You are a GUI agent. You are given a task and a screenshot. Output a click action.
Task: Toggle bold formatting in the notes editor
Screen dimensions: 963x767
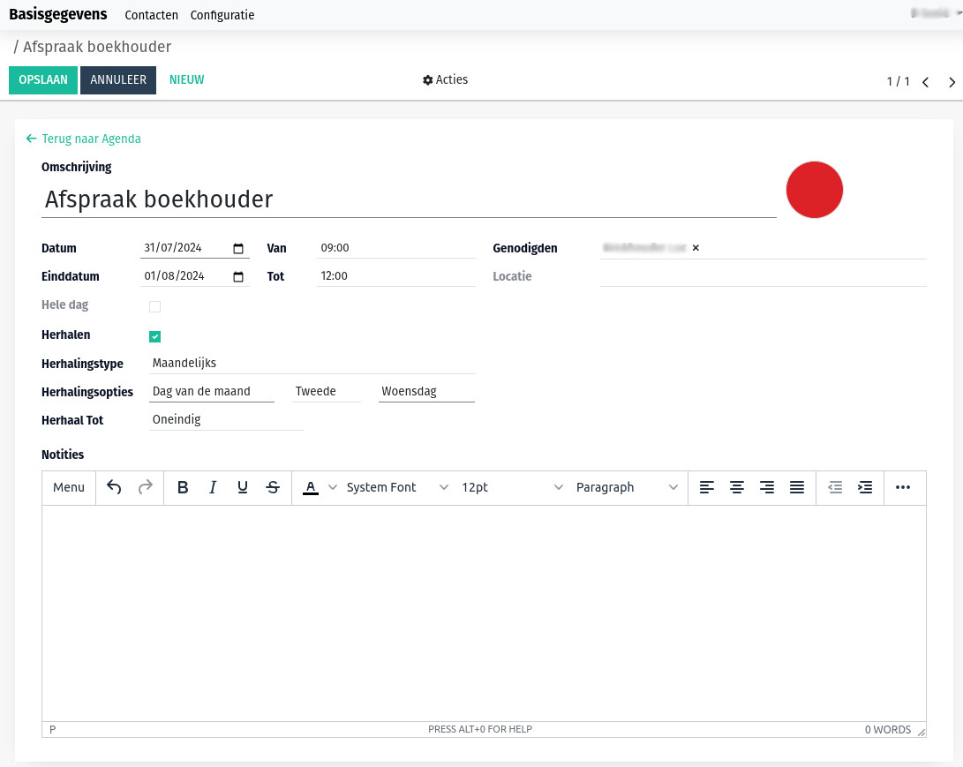(x=183, y=487)
